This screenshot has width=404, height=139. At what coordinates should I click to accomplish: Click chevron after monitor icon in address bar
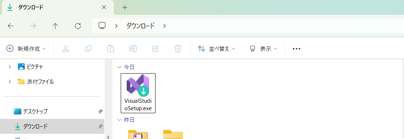(117, 26)
